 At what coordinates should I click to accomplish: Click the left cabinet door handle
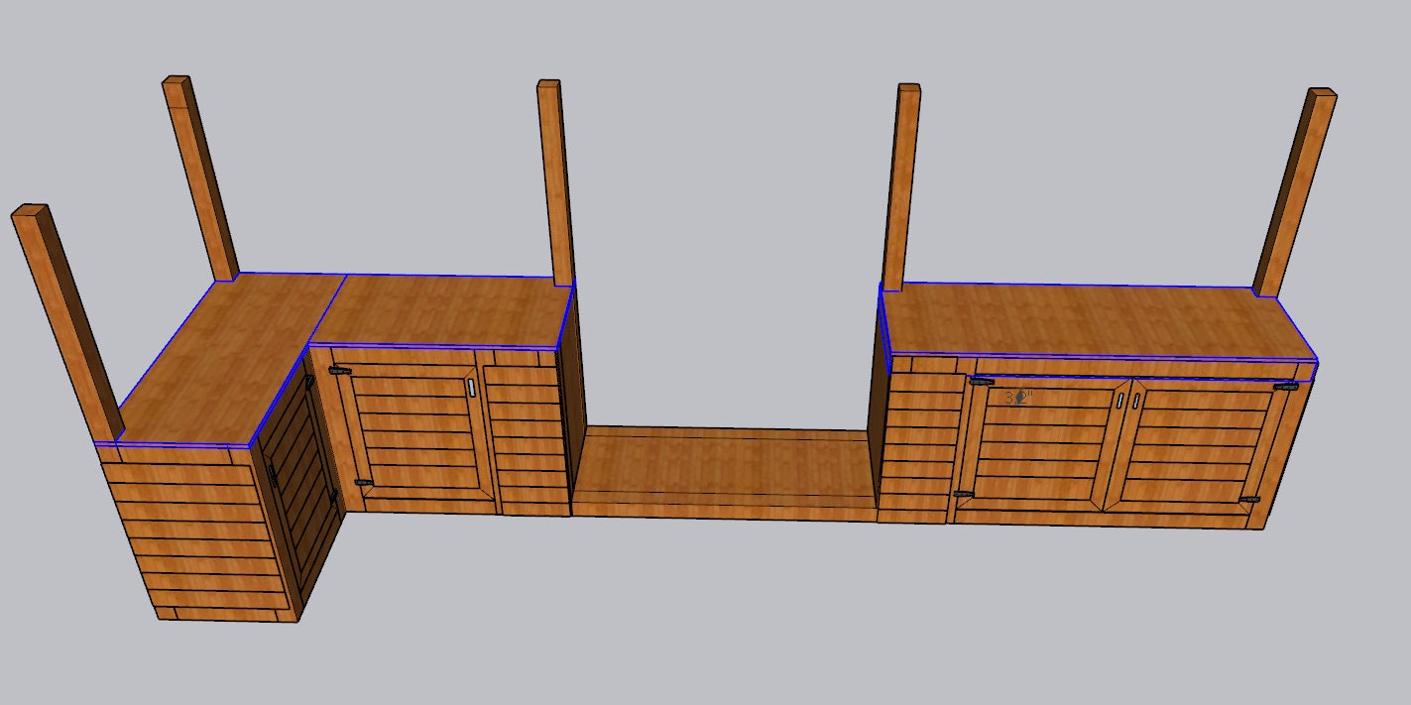coord(471,388)
